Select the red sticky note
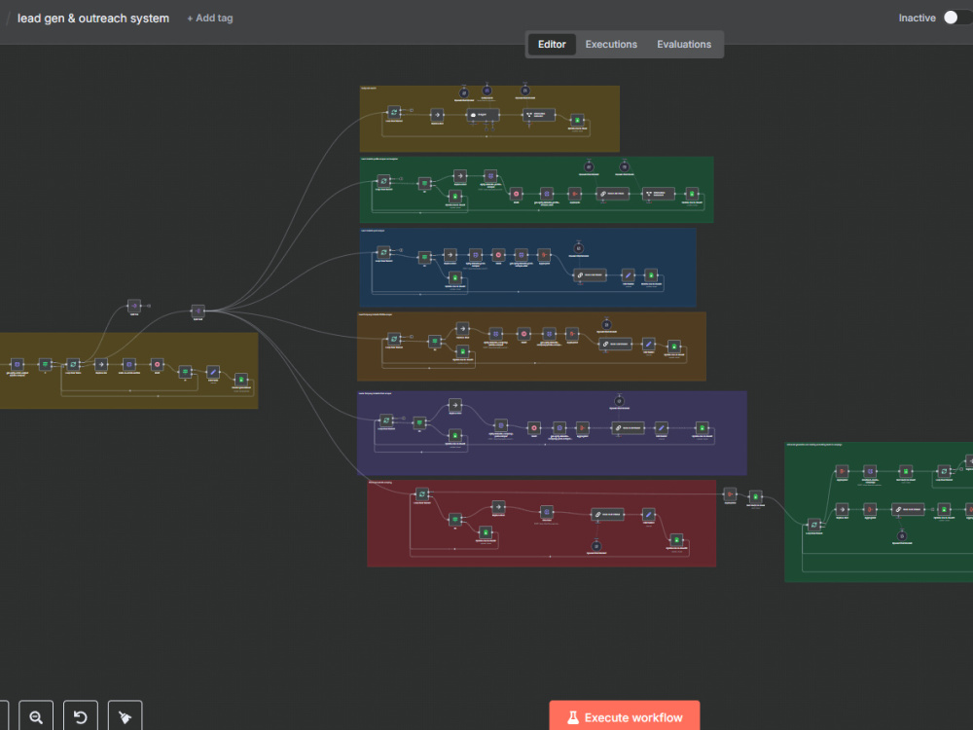This screenshot has height=730, width=973. pyautogui.click(x=541, y=524)
